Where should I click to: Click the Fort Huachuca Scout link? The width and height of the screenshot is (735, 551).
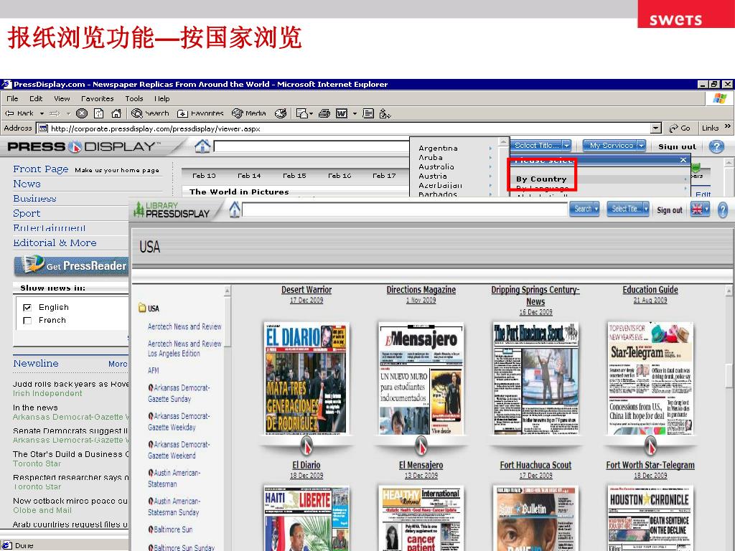tap(535, 465)
